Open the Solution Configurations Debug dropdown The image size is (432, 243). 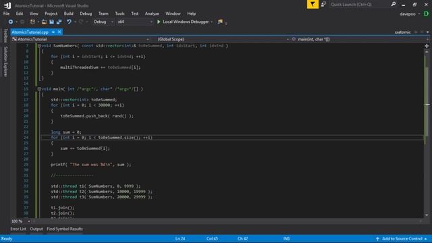click(x=103, y=22)
